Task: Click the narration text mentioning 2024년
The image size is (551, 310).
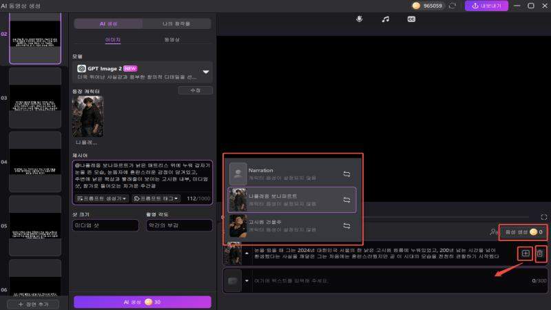Action: click(376, 254)
